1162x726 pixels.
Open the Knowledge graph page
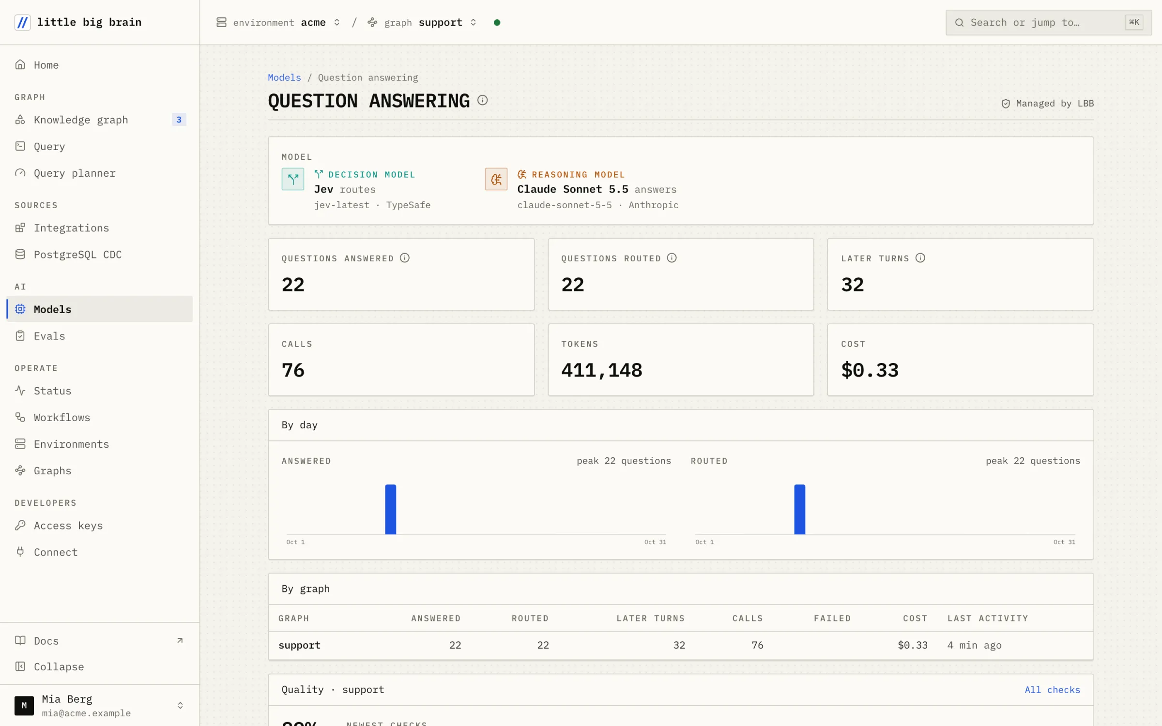(x=99, y=120)
